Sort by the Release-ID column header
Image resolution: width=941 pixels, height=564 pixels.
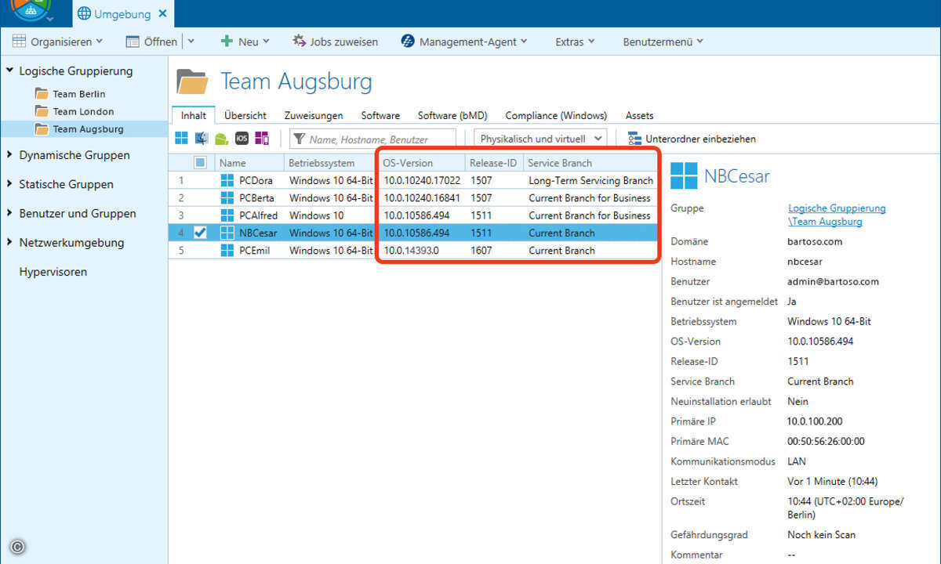tap(494, 163)
